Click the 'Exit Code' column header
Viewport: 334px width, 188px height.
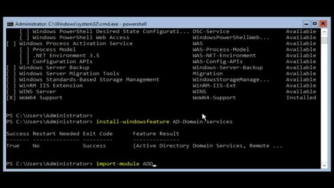(98, 134)
